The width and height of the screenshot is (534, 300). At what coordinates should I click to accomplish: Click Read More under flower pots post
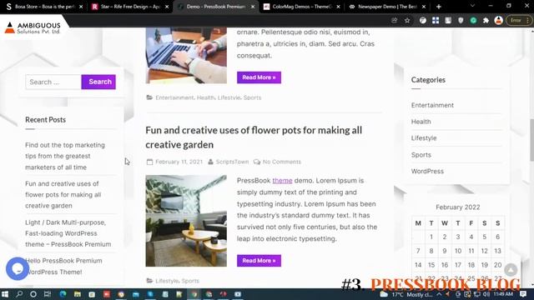click(x=259, y=261)
